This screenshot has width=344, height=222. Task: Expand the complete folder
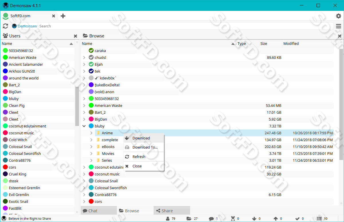pos(91,140)
